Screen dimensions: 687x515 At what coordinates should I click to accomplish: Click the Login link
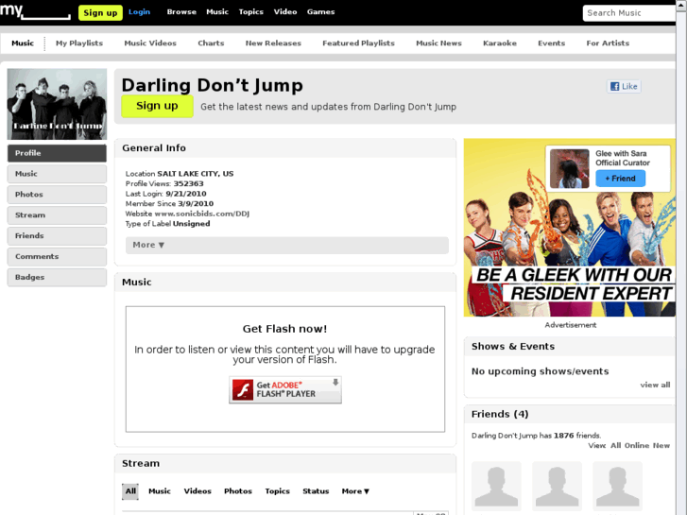139,12
